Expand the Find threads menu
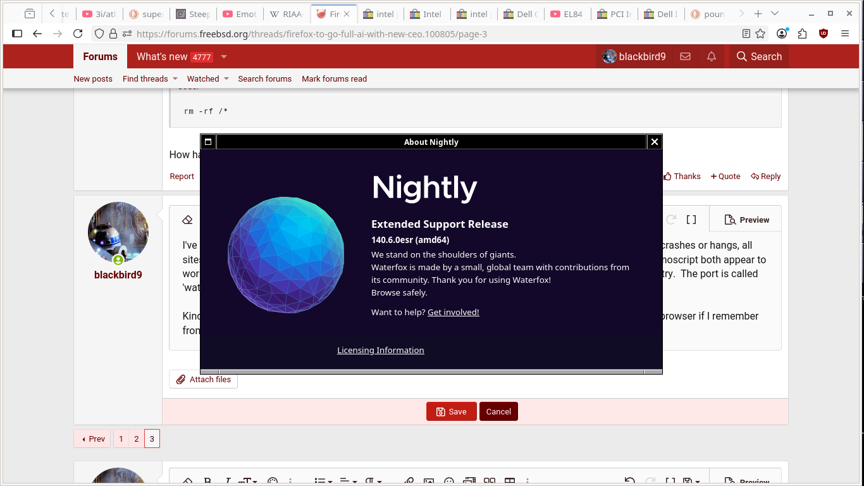Image resolution: width=864 pixels, height=486 pixels. (x=149, y=78)
